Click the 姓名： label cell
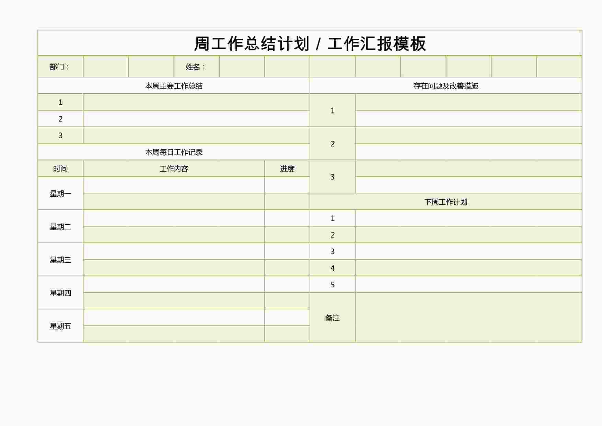602x426 pixels. pyautogui.click(x=196, y=67)
